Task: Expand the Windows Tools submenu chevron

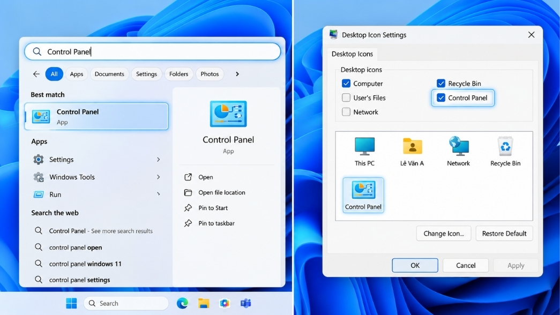Action: (159, 177)
